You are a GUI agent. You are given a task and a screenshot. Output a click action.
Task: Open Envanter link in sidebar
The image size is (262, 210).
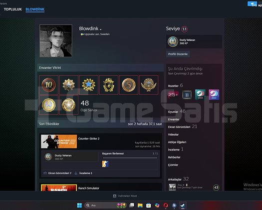174,119
